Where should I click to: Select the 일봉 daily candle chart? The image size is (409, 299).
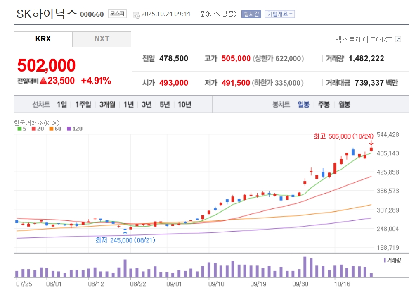click(x=303, y=105)
